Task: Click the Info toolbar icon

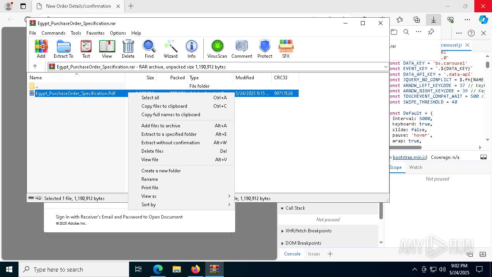Action: click(x=191, y=49)
